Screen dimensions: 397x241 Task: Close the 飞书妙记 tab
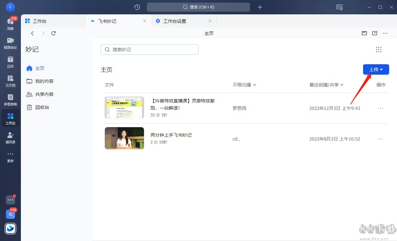click(145, 21)
